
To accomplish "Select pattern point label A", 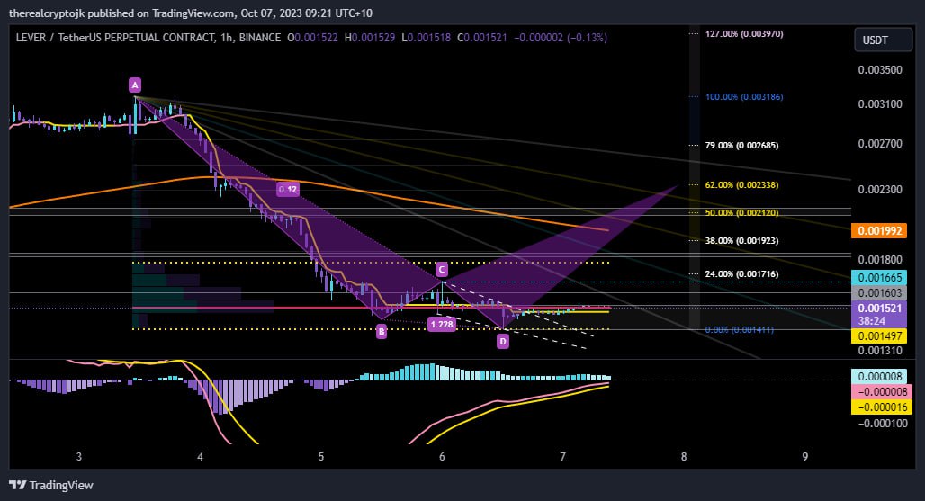I will pos(135,85).
